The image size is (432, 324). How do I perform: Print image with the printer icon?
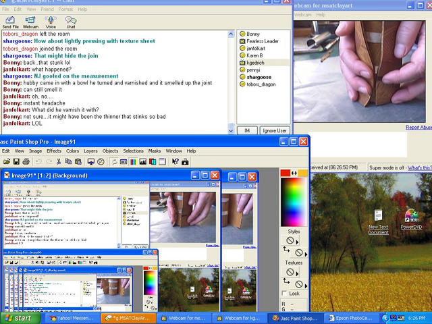[x=26, y=162]
